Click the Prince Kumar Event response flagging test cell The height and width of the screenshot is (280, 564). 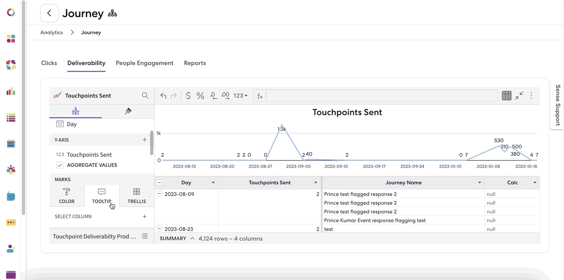pyautogui.click(x=403, y=220)
